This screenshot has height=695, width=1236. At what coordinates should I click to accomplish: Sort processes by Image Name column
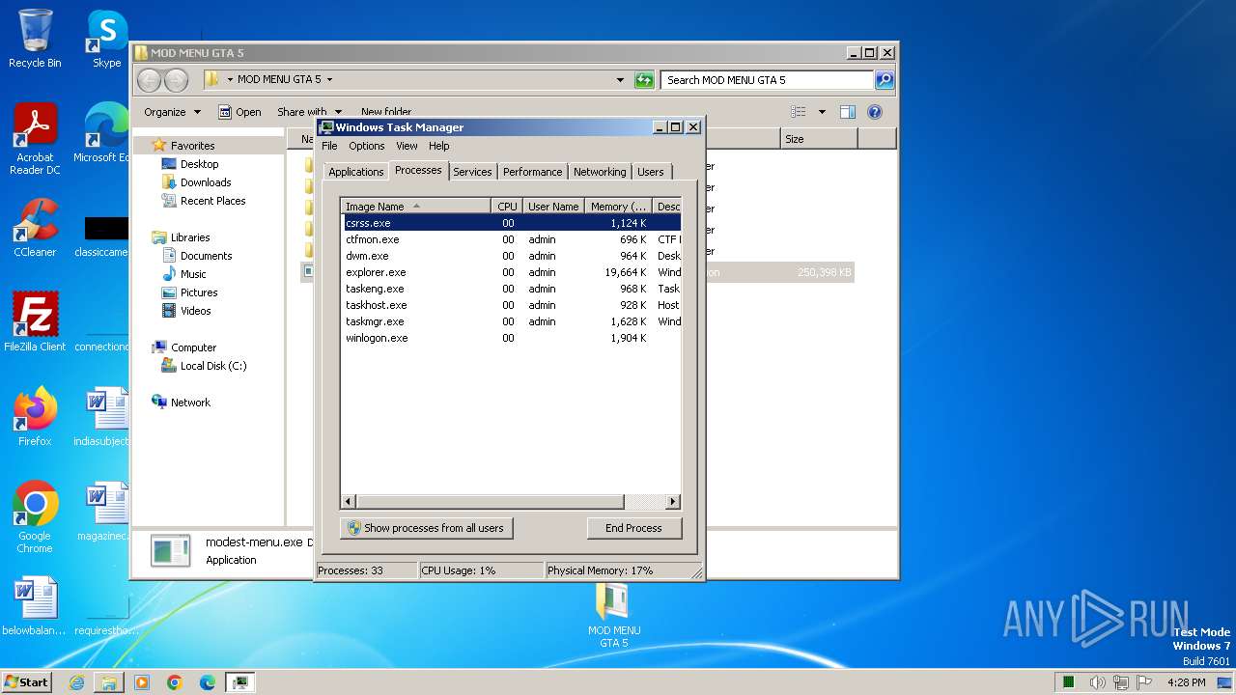(416, 207)
